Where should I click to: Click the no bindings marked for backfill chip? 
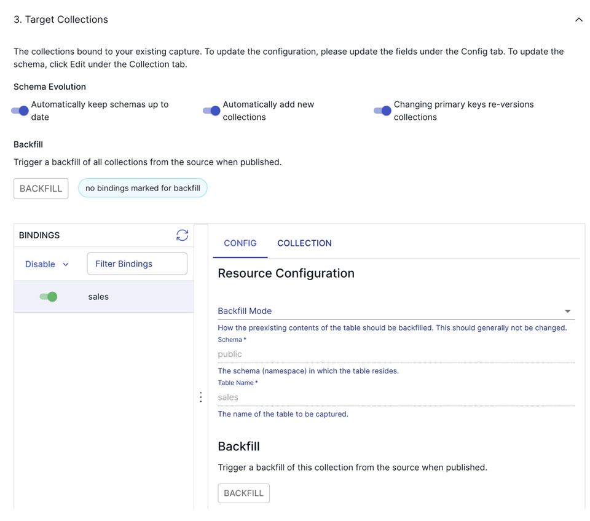[143, 189]
